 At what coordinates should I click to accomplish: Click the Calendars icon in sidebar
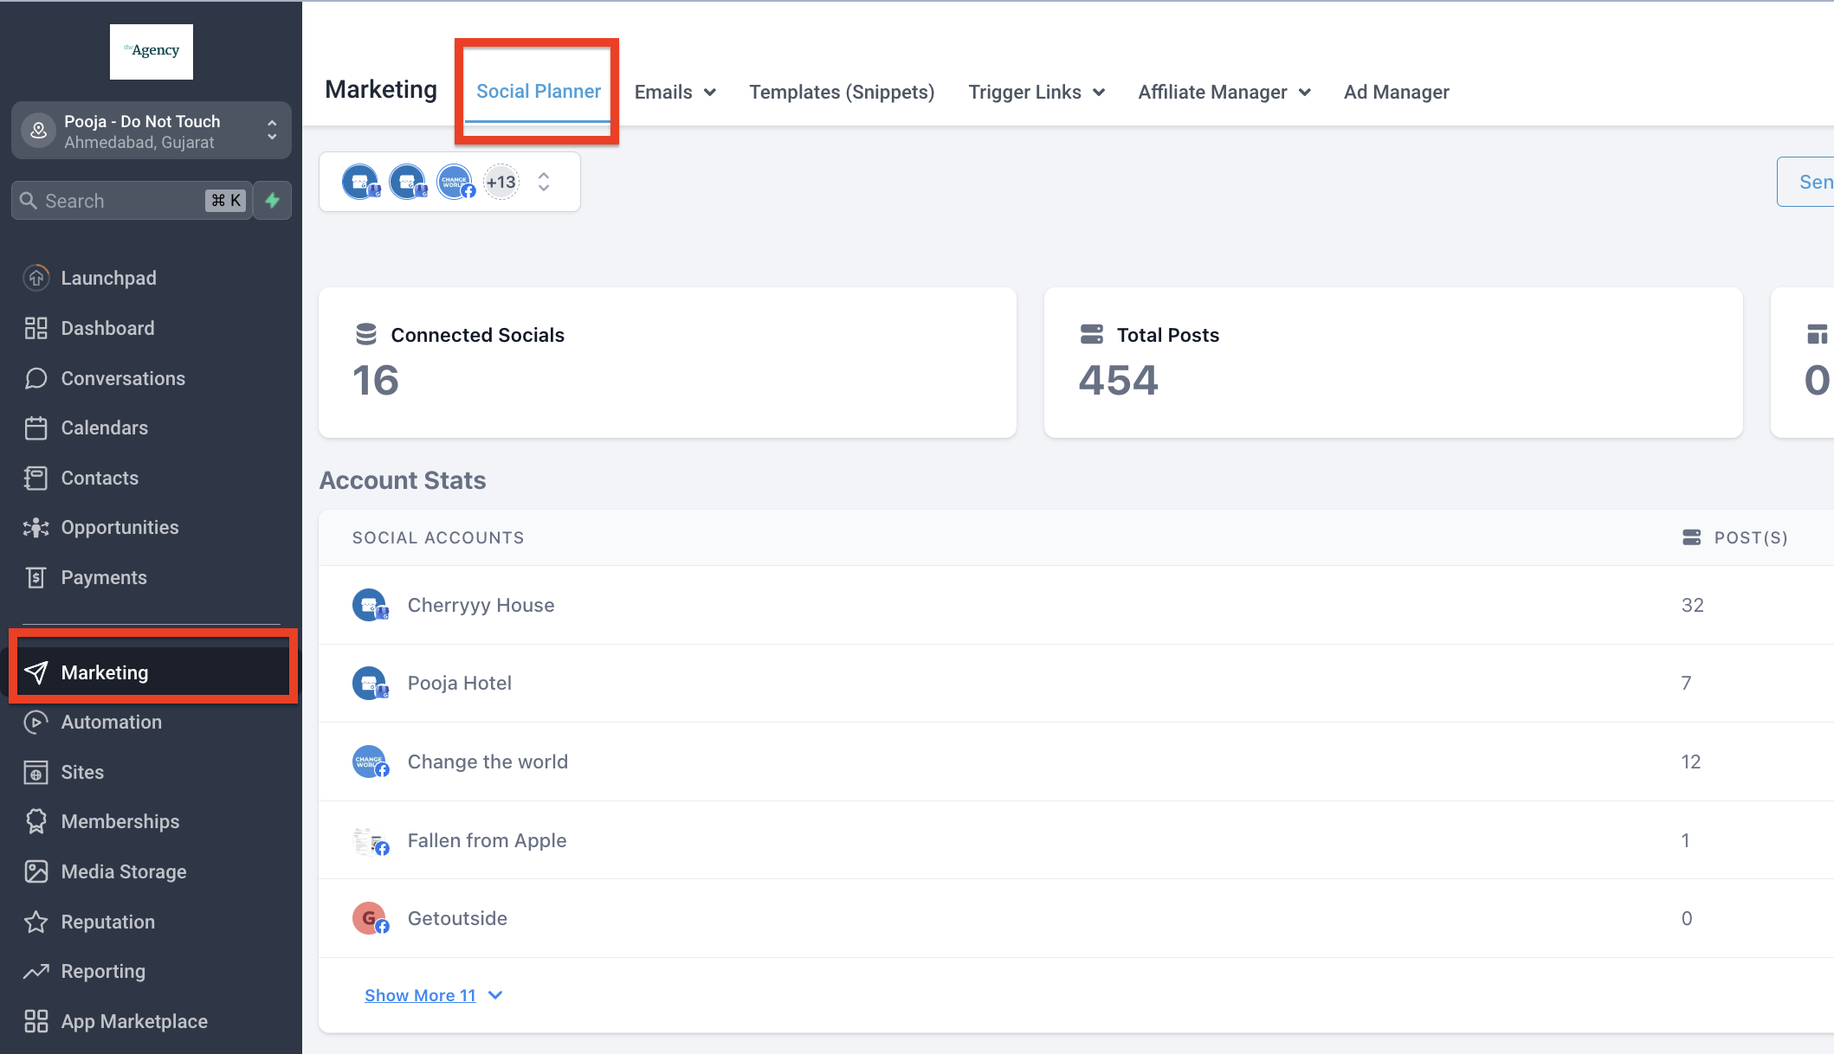tap(36, 427)
